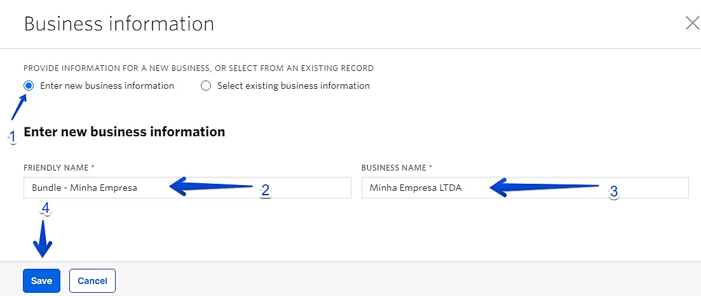Choose the Select existing business information radio button
This screenshot has width=701, height=296.
click(205, 86)
